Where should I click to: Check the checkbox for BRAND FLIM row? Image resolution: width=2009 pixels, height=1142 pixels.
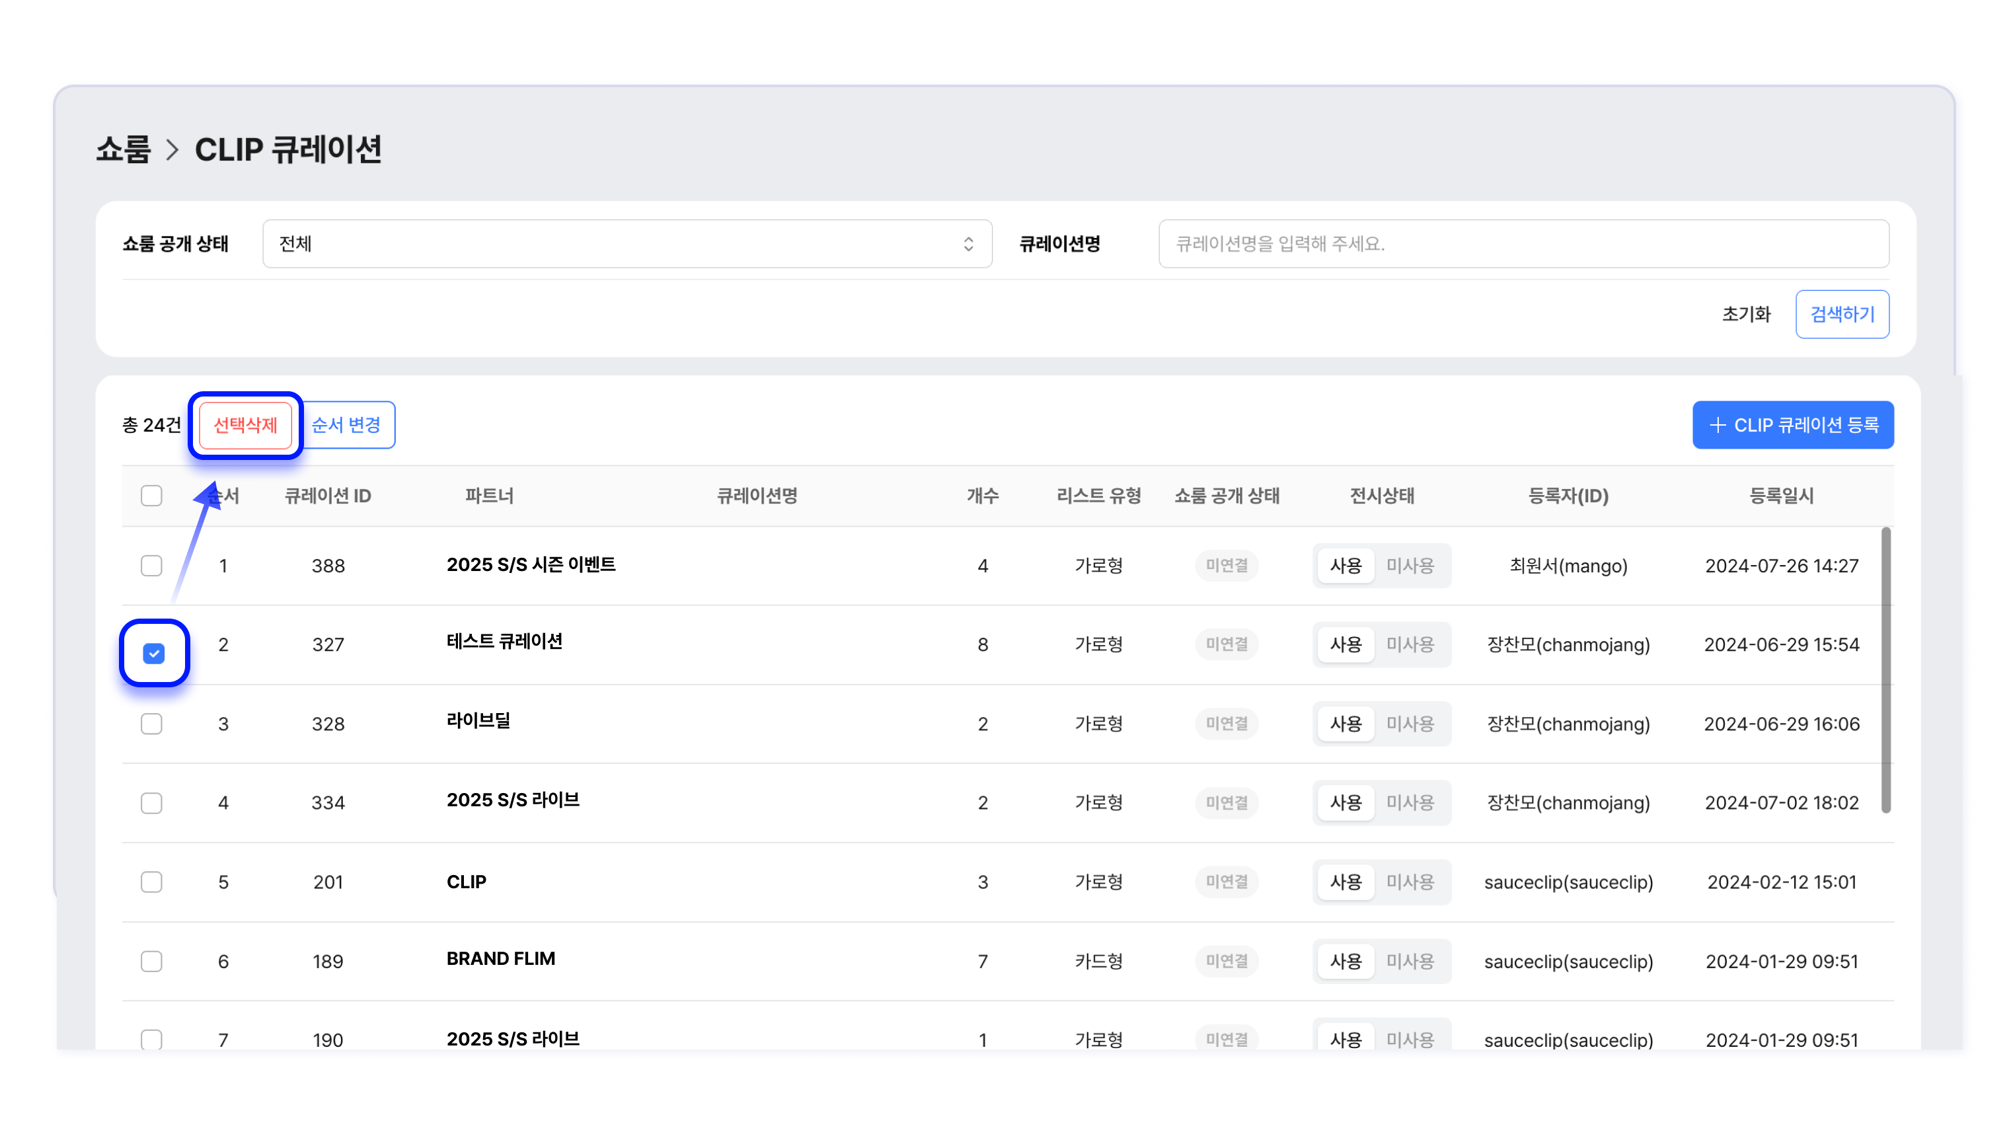point(151,962)
